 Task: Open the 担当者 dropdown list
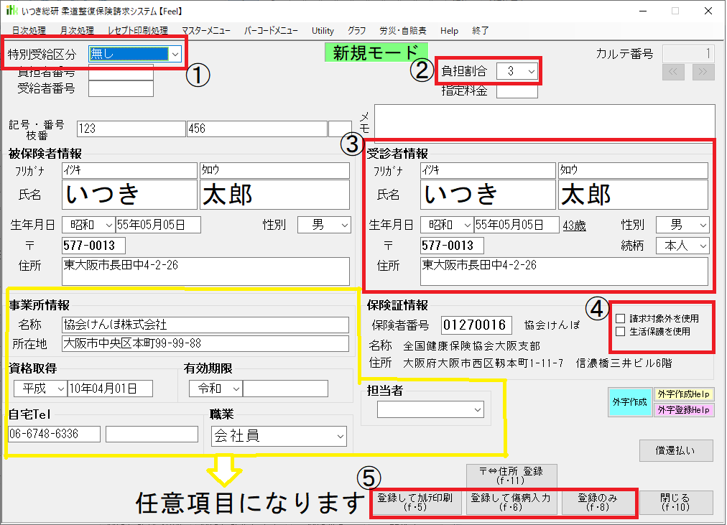(x=478, y=409)
